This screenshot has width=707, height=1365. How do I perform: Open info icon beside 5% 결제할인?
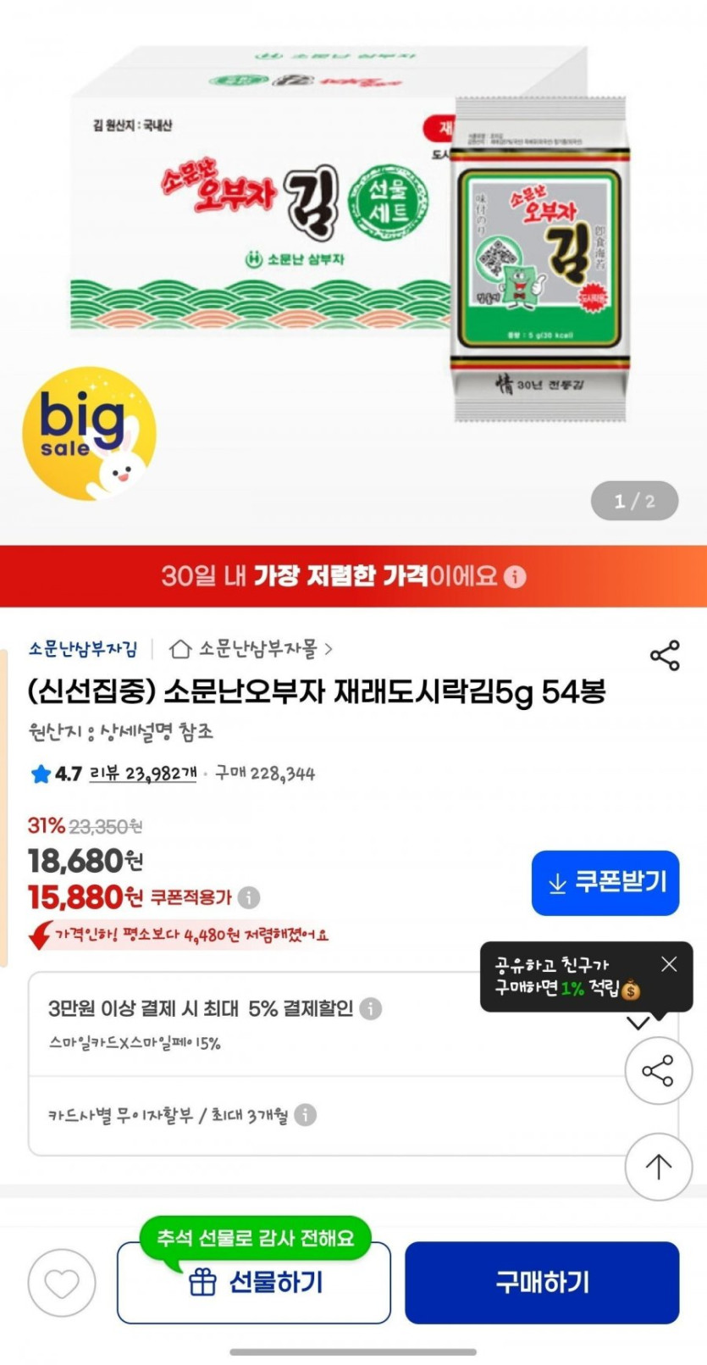coord(370,1008)
